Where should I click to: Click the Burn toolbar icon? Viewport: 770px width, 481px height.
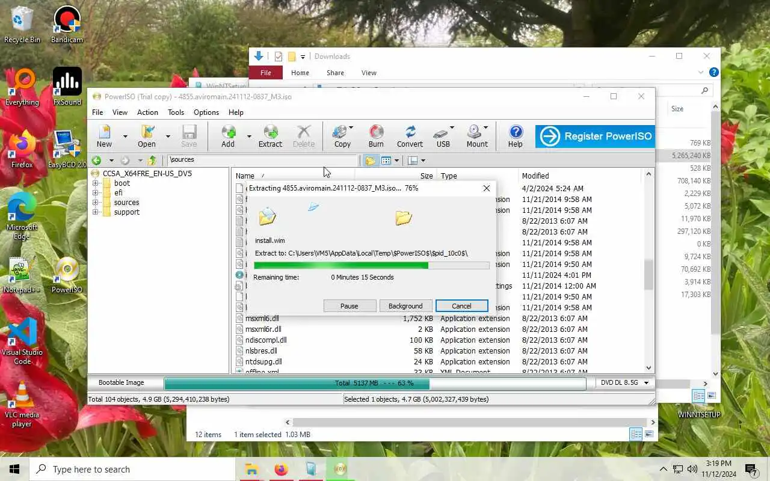point(376,136)
